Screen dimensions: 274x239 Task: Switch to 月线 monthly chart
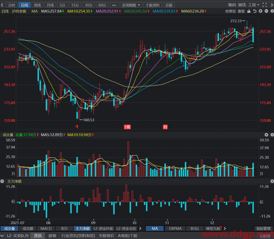[x=50, y=5]
